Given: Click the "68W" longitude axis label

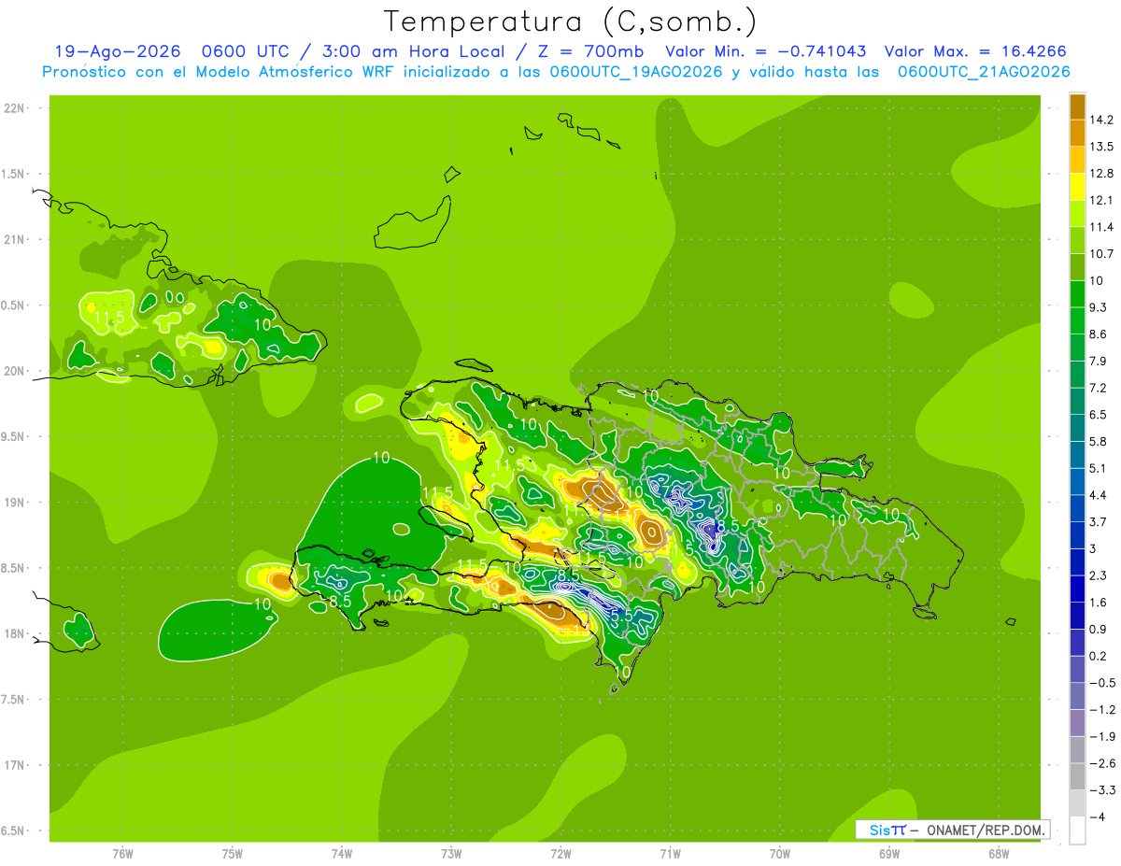Looking at the screenshot, I should [x=998, y=853].
